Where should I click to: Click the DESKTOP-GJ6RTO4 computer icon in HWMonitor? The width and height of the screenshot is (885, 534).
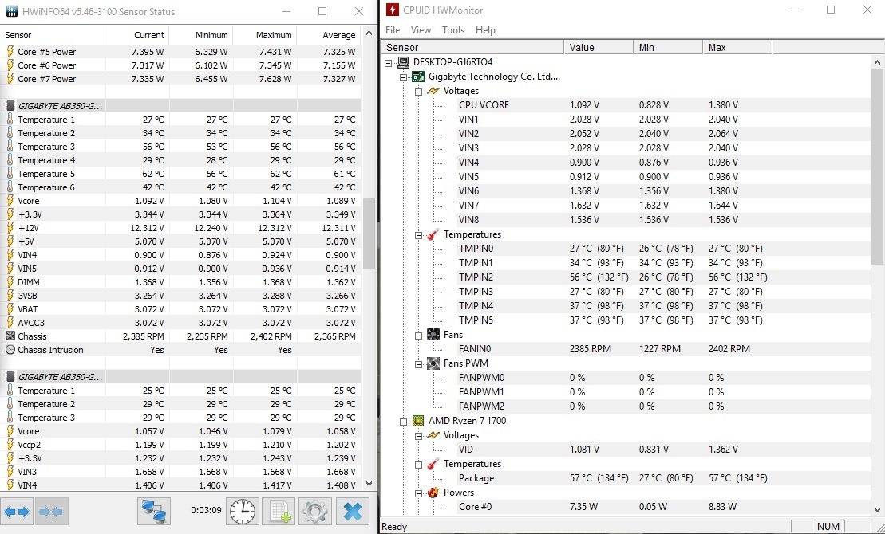point(403,62)
